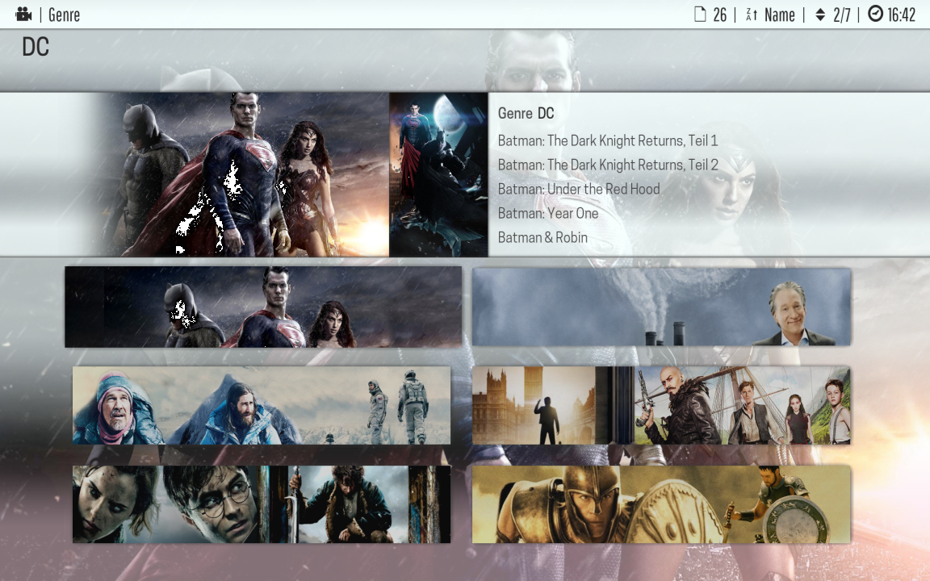The height and width of the screenshot is (581, 930).
Task: Click the 26 items count
Action: (719, 15)
